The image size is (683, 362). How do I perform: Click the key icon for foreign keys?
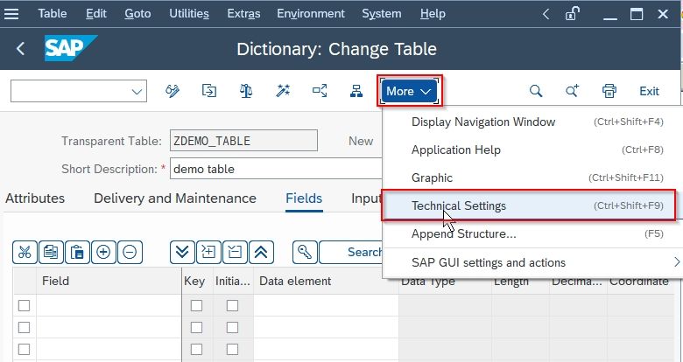[x=305, y=252]
